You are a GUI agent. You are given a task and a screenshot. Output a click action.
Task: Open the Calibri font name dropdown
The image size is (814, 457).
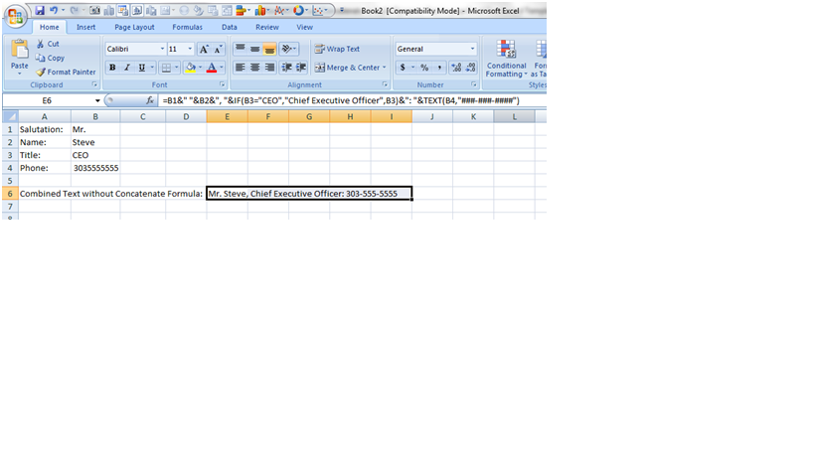tap(160, 49)
